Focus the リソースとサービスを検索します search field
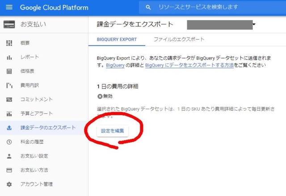Image resolution: width=286 pixels, height=196 pixels. [213, 7]
